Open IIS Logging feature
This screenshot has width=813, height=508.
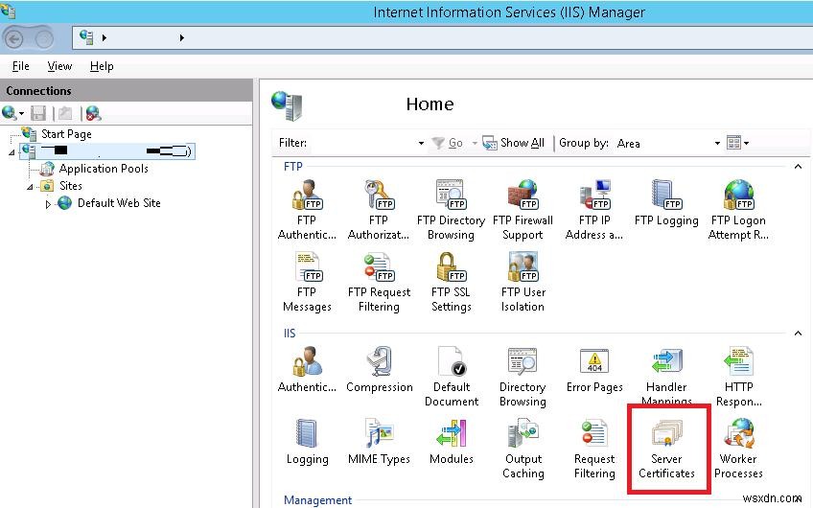[x=307, y=442]
